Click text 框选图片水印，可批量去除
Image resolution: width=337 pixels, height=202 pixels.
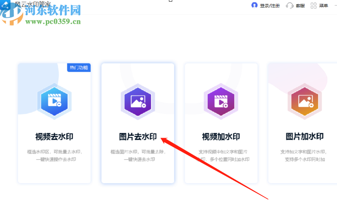tap(138, 152)
